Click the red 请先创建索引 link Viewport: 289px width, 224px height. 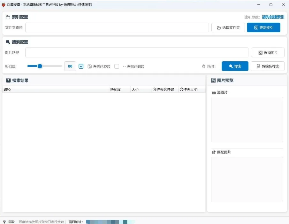click(x=273, y=17)
